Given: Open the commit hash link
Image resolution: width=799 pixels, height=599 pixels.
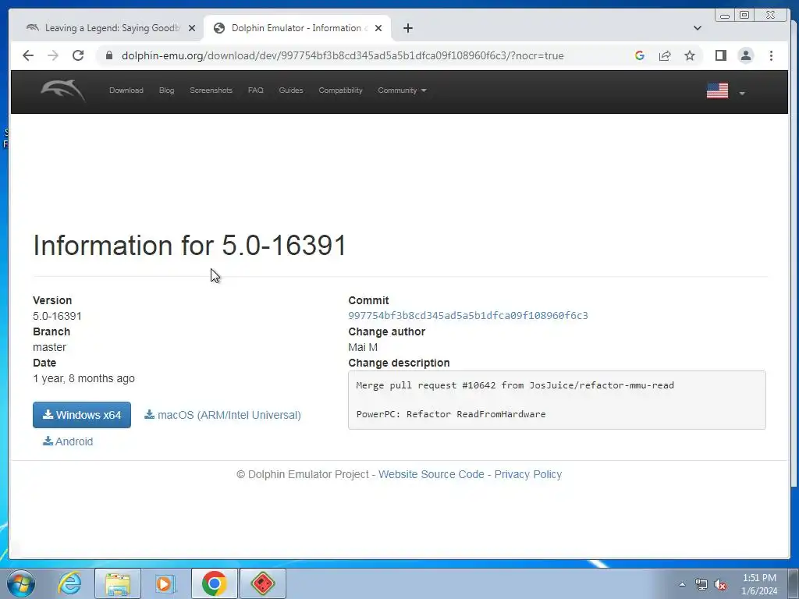Looking at the screenshot, I should click(x=468, y=315).
